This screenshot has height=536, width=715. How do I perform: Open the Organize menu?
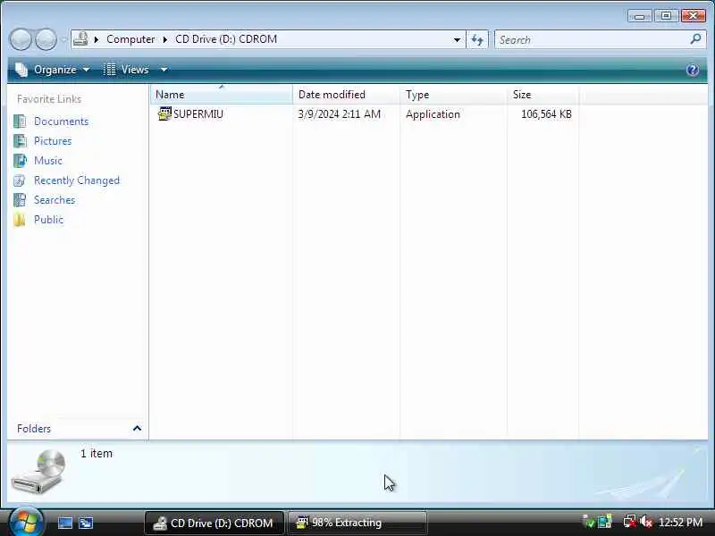53,70
